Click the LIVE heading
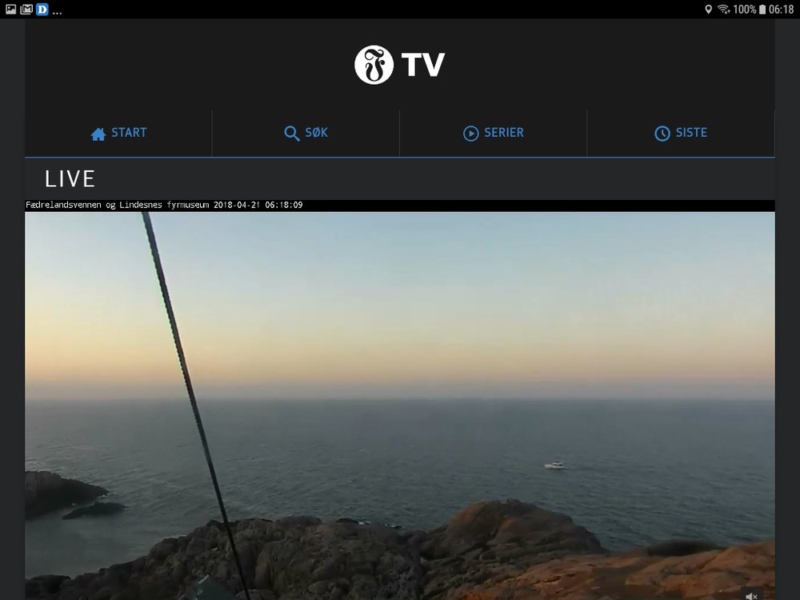800x600 pixels. point(70,179)
